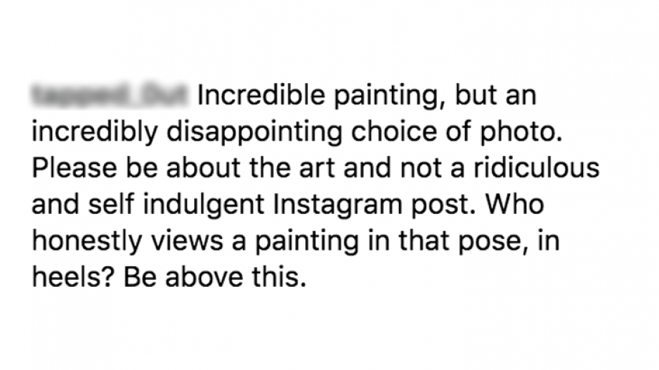659x370 pixels.
Task: Click the word "above" in last line
Action: [204, 278]
